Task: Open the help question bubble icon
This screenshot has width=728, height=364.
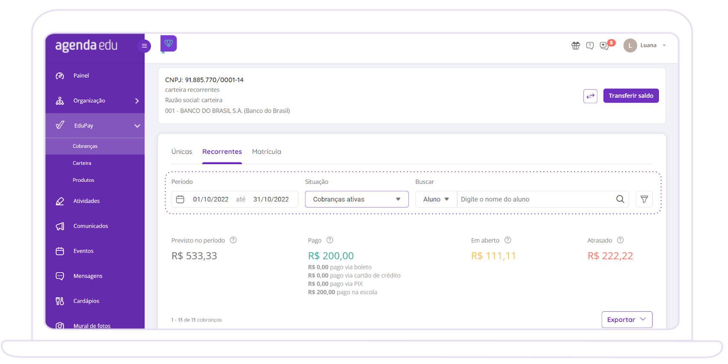Action: click(x=590, y=45)
